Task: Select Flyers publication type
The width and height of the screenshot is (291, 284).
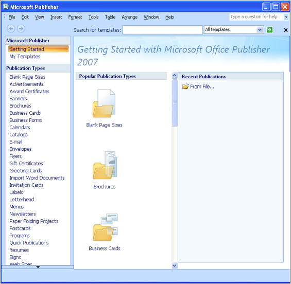Action: point(15,156)
